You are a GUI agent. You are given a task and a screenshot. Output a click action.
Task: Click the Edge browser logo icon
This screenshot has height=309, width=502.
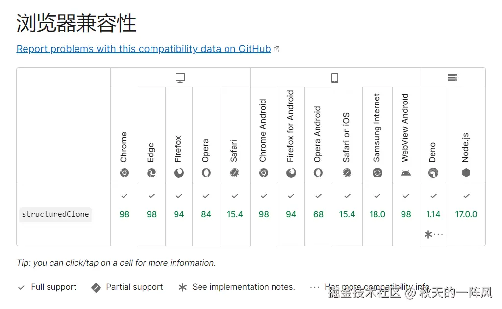[x=151, y=173]
